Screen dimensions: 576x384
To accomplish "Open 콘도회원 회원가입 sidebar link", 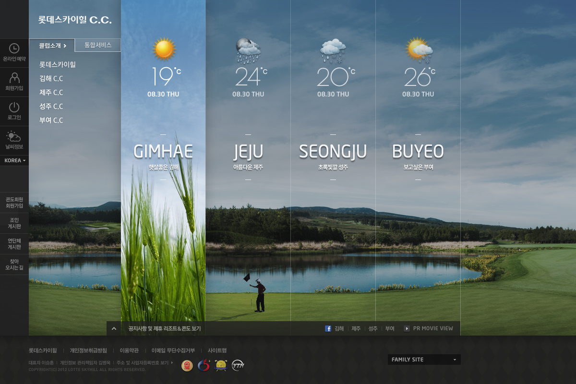I will [x=14, y=202].
